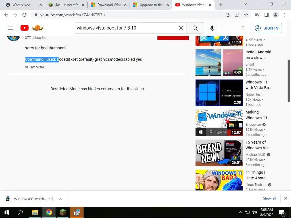
Task: Click the share page icon
Action: point(237,15)
